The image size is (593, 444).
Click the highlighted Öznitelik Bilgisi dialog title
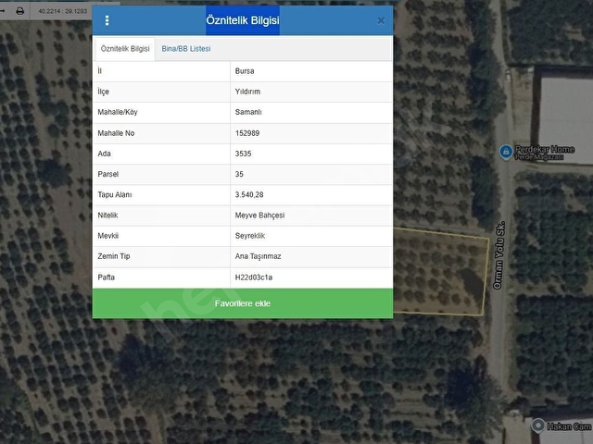tap(243, 20)
